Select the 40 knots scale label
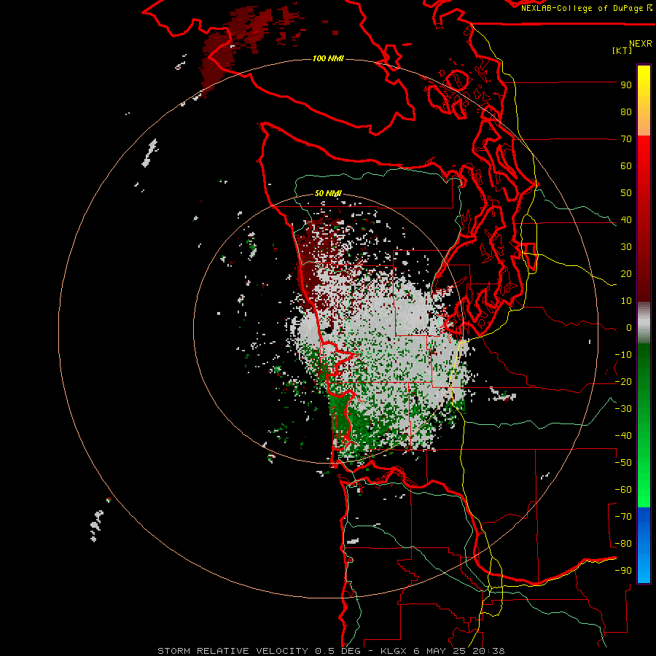The image size is (656, 656). pos(626,220)
